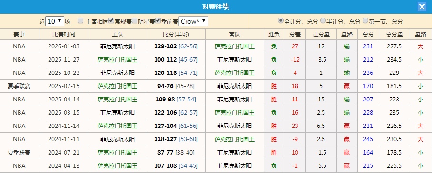Click half-time score [62-56] in 2026-01-03 row
This screenshot has height=173, width=432.
188,46
